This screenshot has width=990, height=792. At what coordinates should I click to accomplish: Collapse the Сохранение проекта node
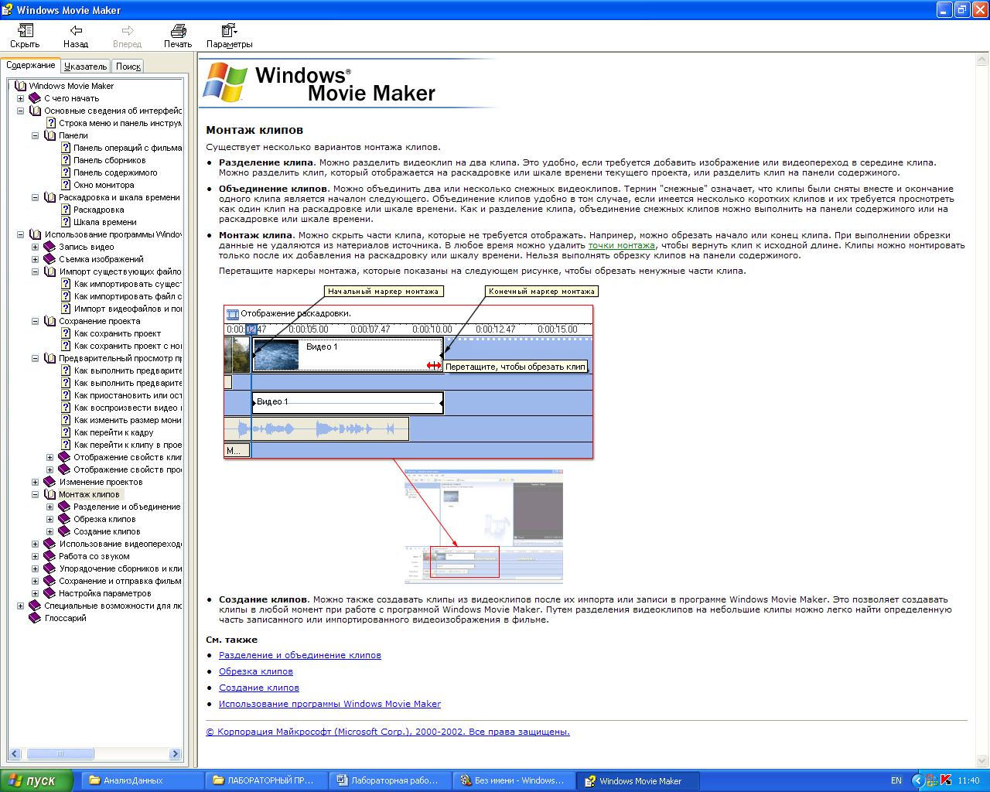point(35,321)
